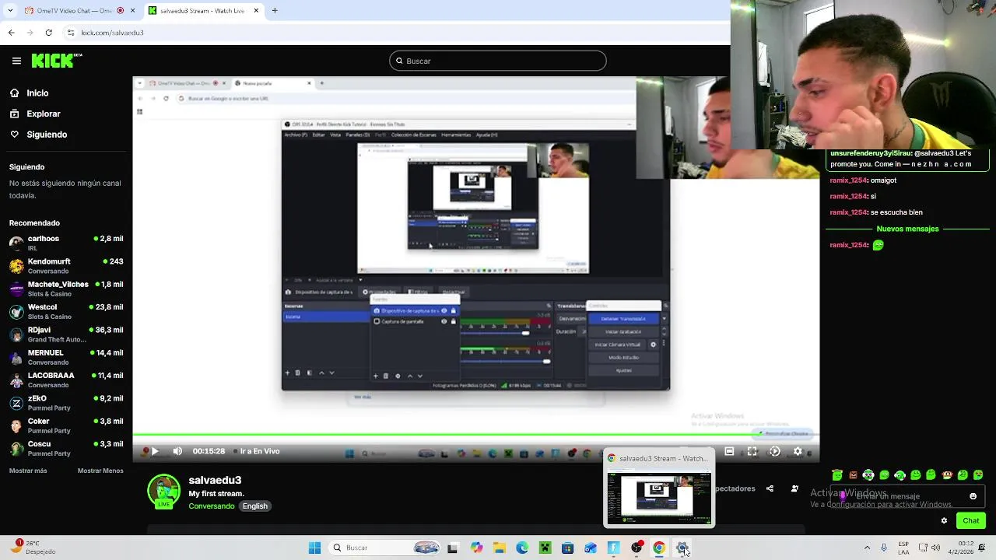Show hidden system tray icons chevron
Screen dimensions: 996x560
pyautogui.click(x=867, y=548)
